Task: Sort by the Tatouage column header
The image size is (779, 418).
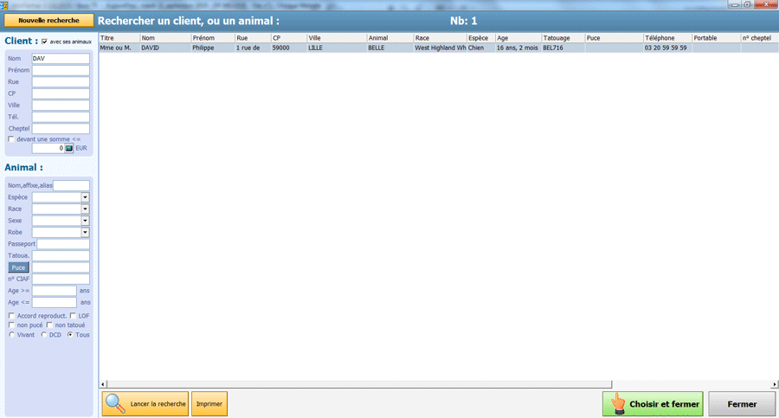Action: click(563, 38)
